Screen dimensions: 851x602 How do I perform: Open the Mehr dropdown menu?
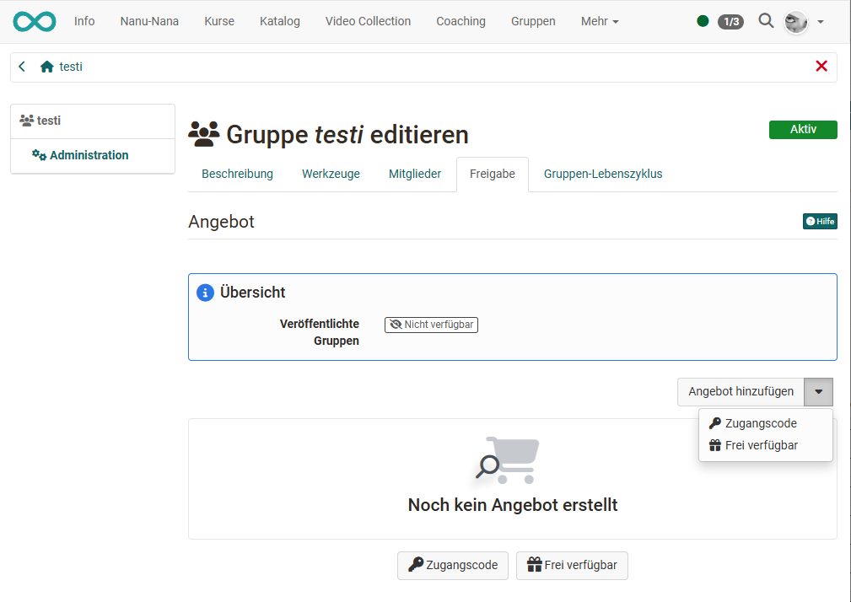coord(600,21)
